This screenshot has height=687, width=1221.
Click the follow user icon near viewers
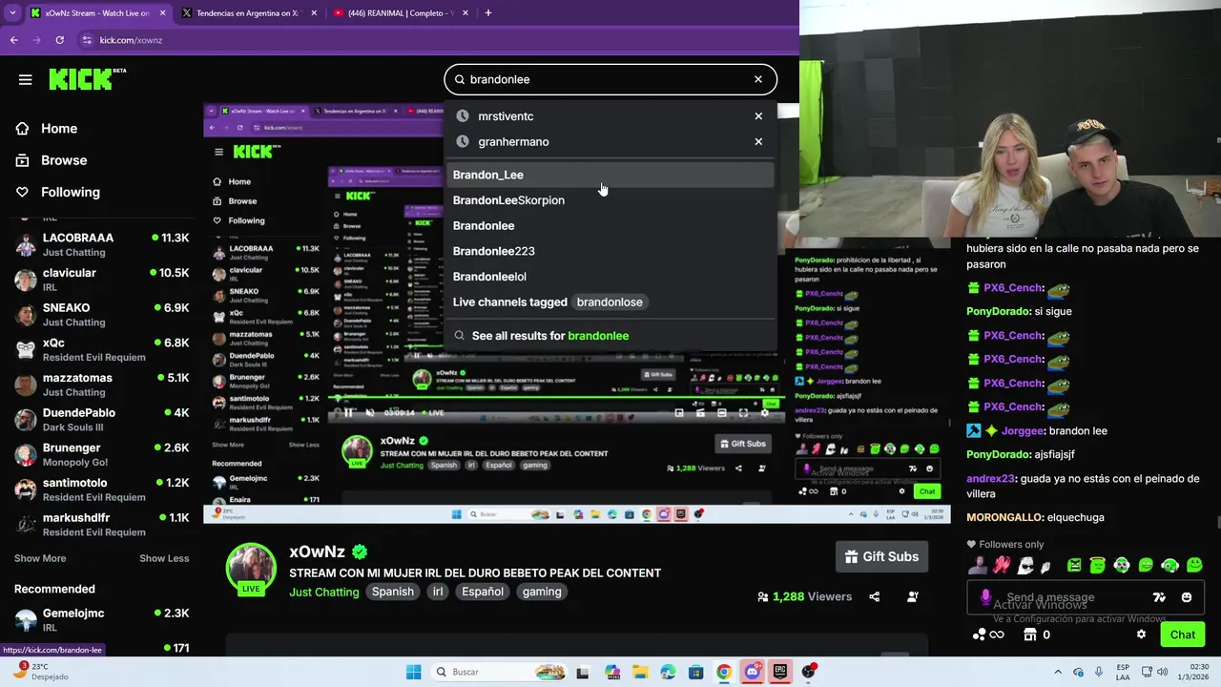pyautogui.click(x=913, y=597)
